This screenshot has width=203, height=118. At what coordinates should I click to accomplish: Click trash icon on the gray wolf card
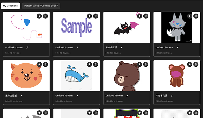click(196, 16)
